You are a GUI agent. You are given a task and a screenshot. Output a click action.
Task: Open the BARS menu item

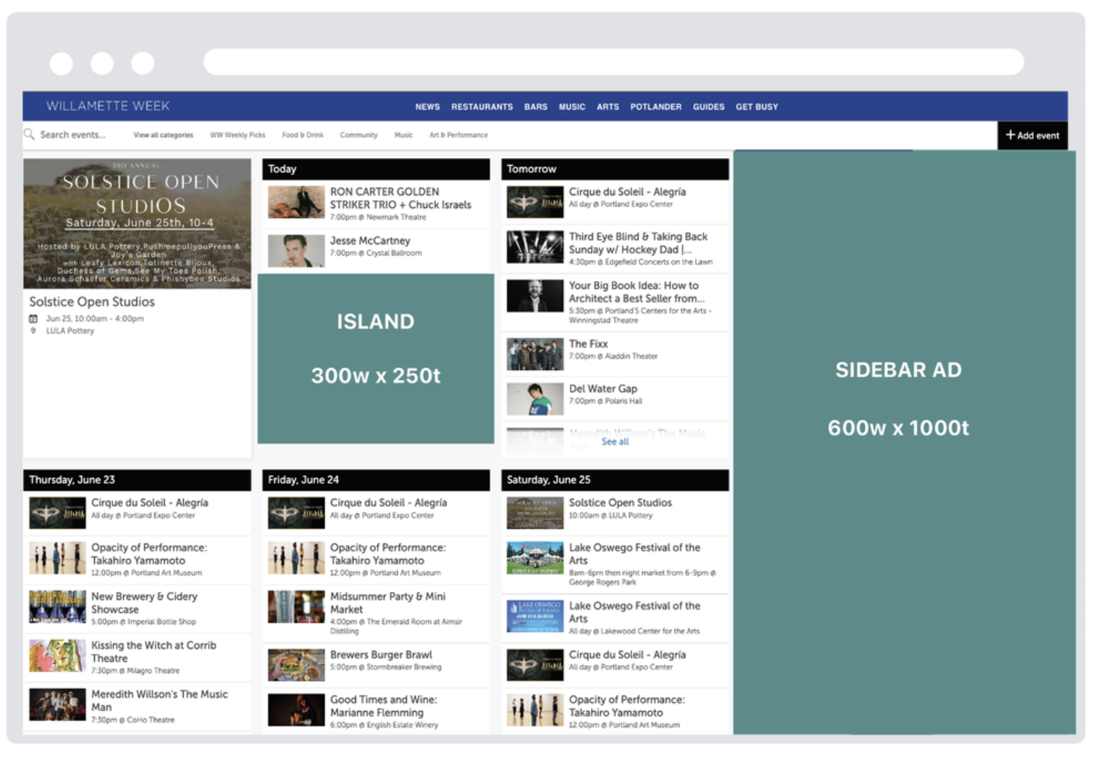(536, 107)
